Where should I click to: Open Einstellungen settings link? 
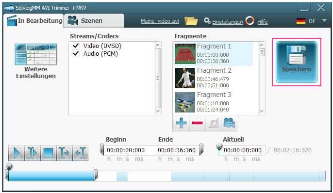coord(228,22)
